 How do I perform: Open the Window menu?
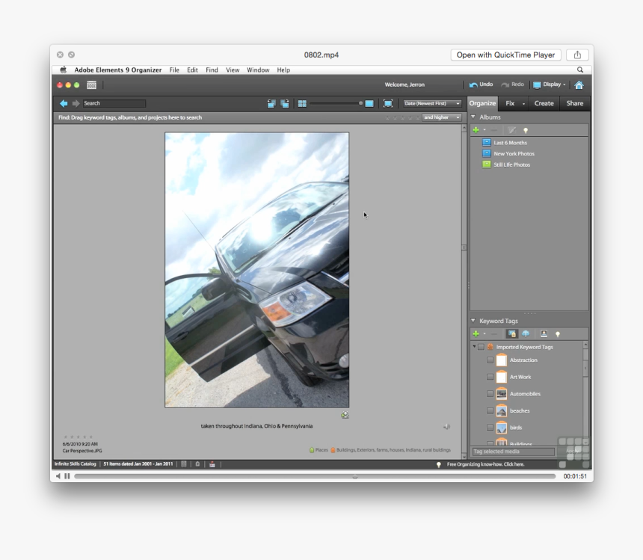pos(258,70)
